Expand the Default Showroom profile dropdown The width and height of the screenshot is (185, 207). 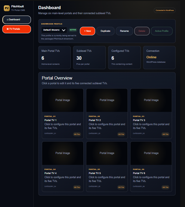[x=54, y=30]
